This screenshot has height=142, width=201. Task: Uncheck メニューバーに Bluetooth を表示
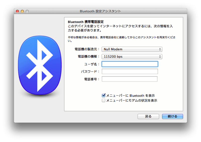tap(104, 96)
